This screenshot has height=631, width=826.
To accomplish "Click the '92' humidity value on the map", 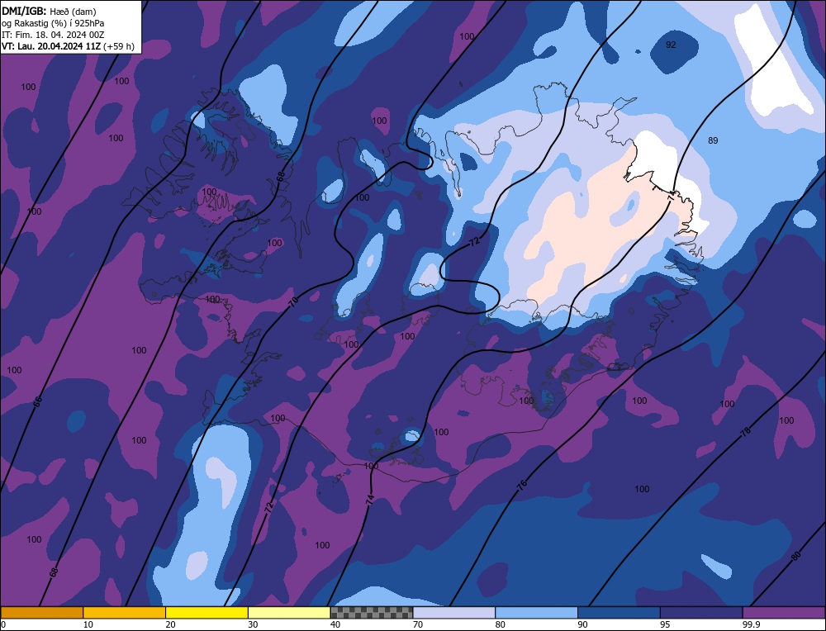I will [671, 45].
